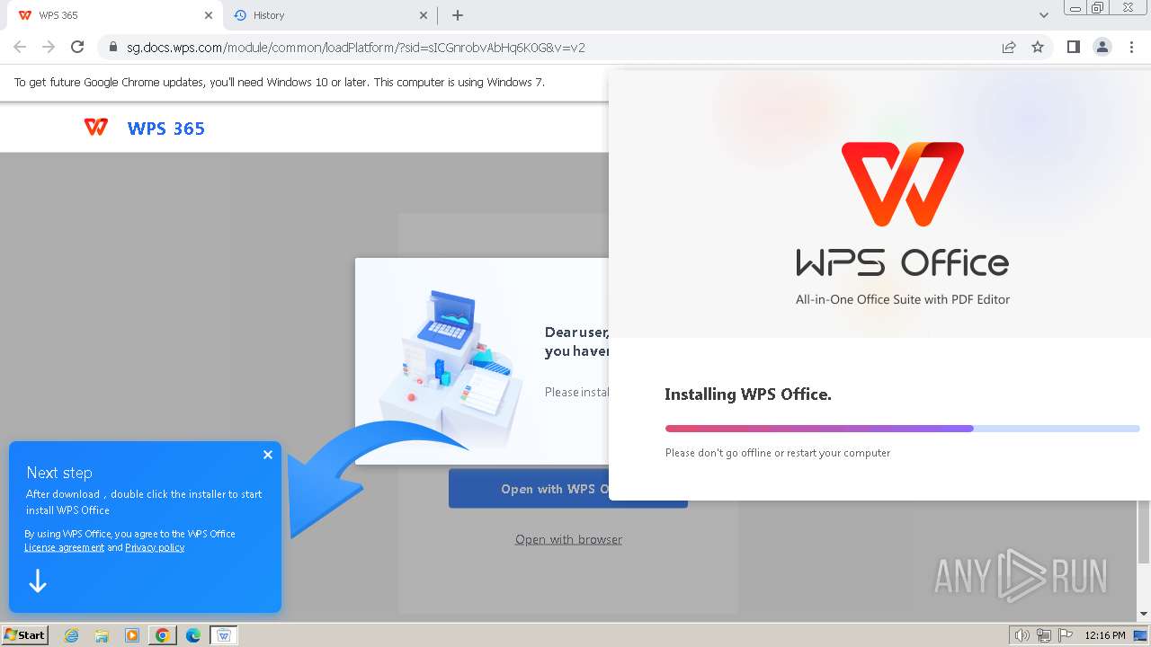The image size is (1151, 647).
Task: Open Microsoft Edge from taskbar
Action: coord(193,635)
